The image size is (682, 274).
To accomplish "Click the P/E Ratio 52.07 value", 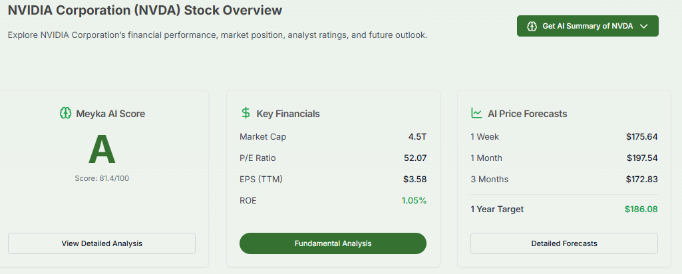I will coord(413,158).
